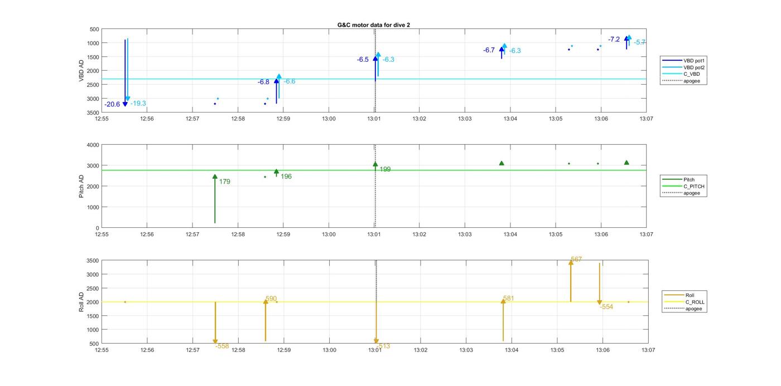The height and width of the screenshot is (386, 781).
Task: Click the pitch arrowhead at 13:04
Action: [x=502, y=163]
